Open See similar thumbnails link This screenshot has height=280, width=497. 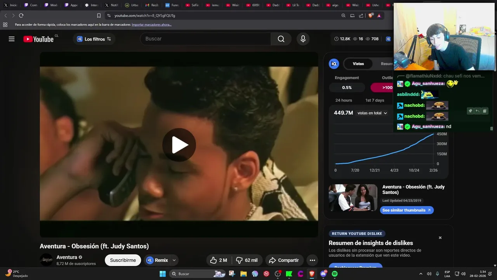(x=407, y=210)
